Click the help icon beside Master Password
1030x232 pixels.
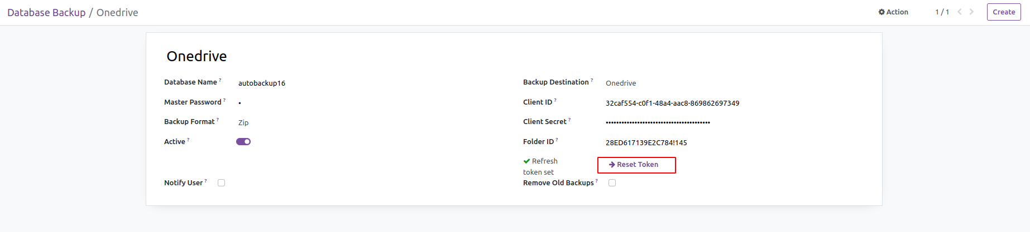click(x=224, y=100)
